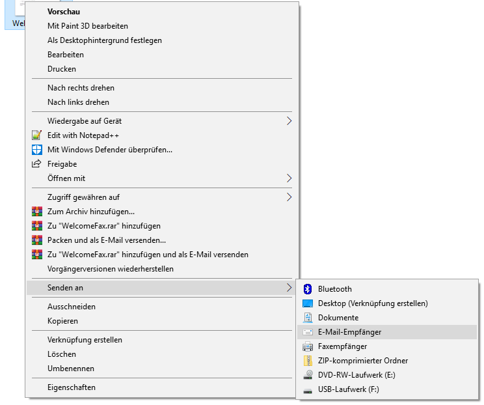484x405 pixels.
Task: Select Vorschau at the top of menu
Action: pos(63,12)
